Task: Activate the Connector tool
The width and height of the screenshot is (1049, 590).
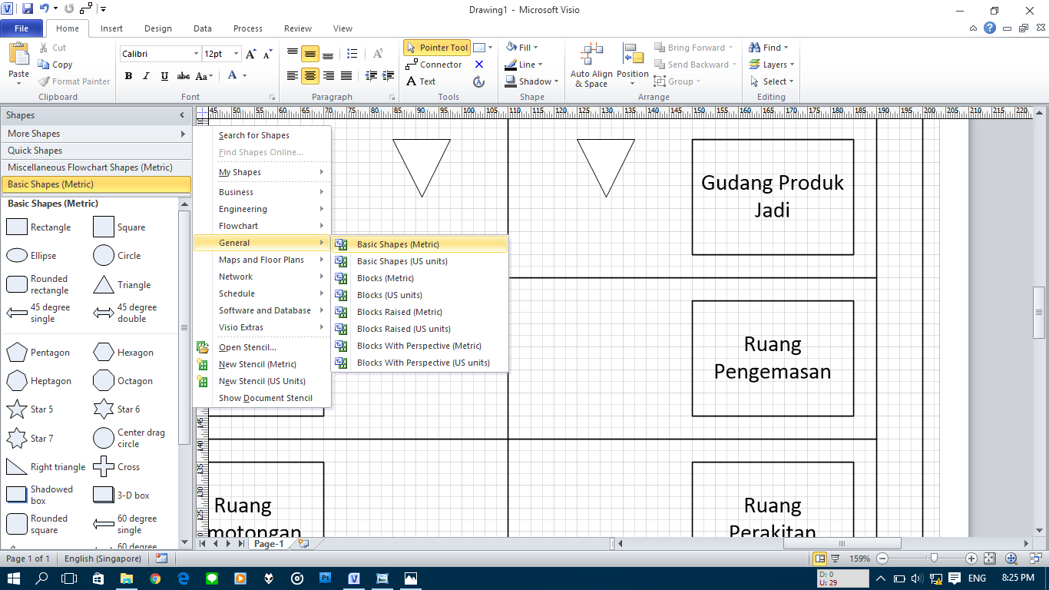Action: (434, 65)
